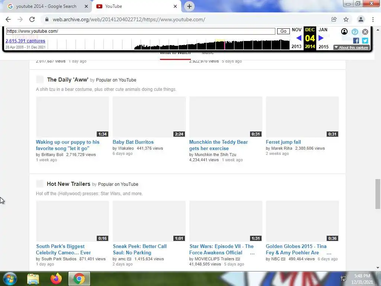This screenshot has width=381, height=286.
Task: Visit Brittany Boll channel link
Action: 52,155
